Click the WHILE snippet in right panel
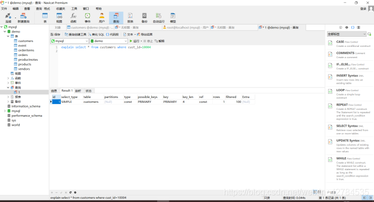 pyautogui.click(x=349, y=169)
